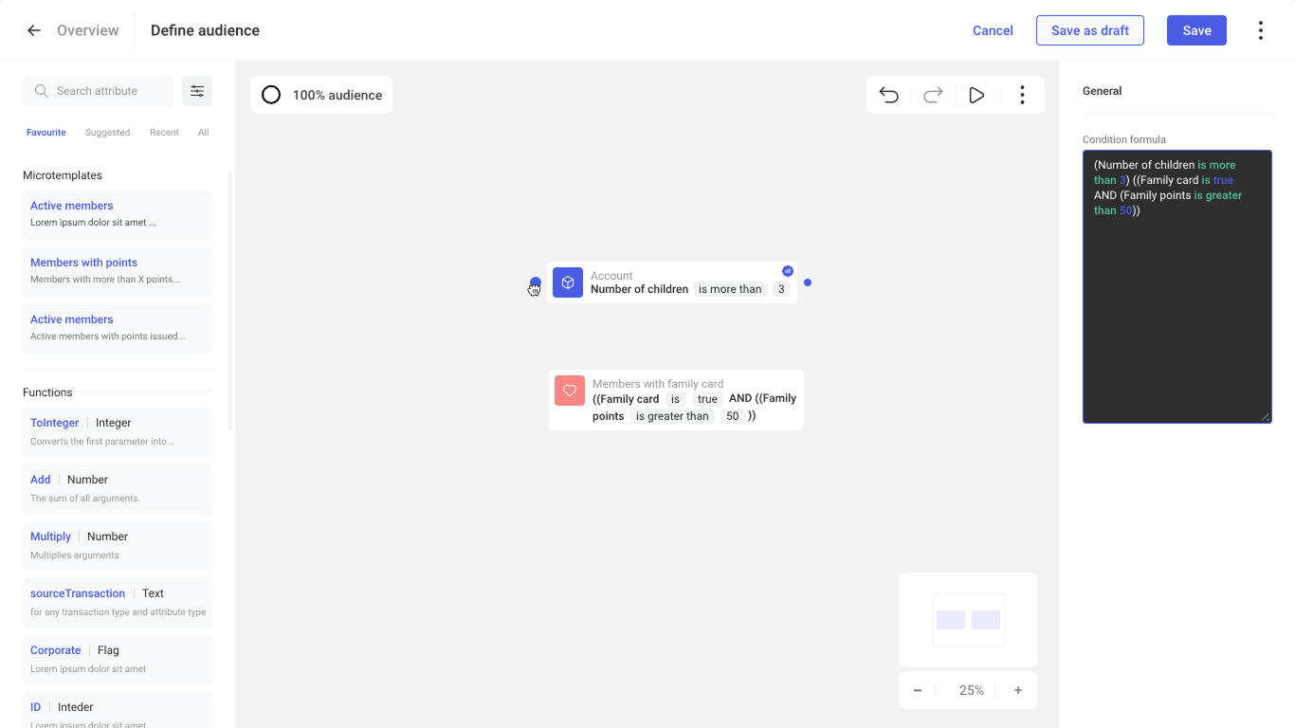
Task: Click the connector dot left of the Account node
Action: 535,282
